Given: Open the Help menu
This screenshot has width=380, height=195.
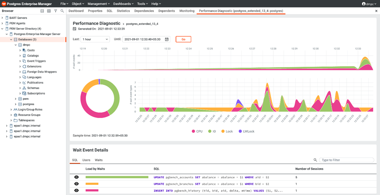Looking at the screenshot, I should pos(156,4).
